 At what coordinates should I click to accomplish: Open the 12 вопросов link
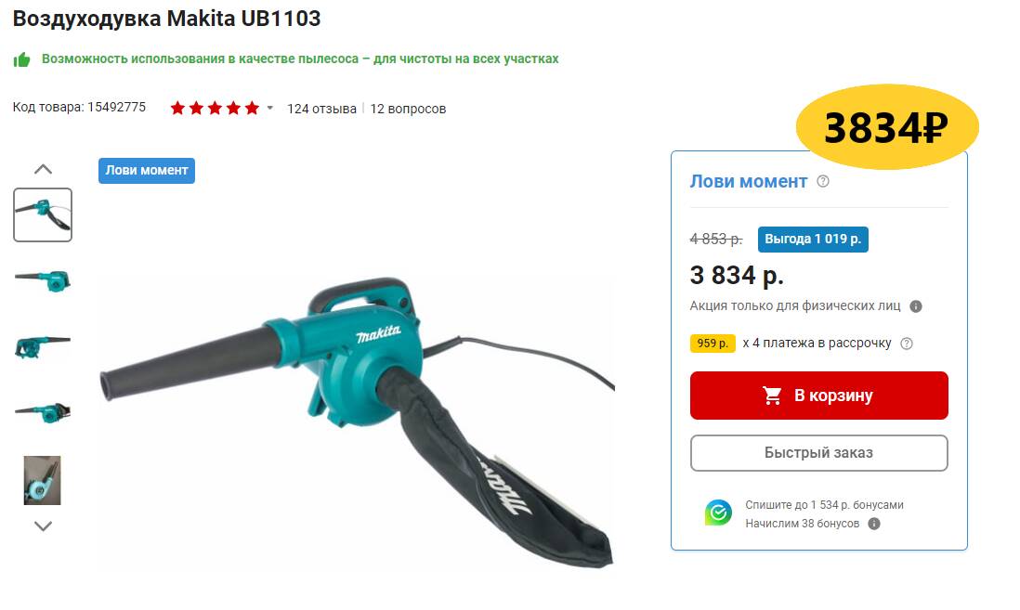[408, 109]
